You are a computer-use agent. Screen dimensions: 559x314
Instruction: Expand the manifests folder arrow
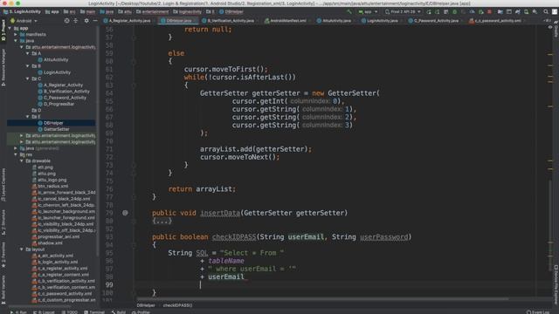click(16, 35)
